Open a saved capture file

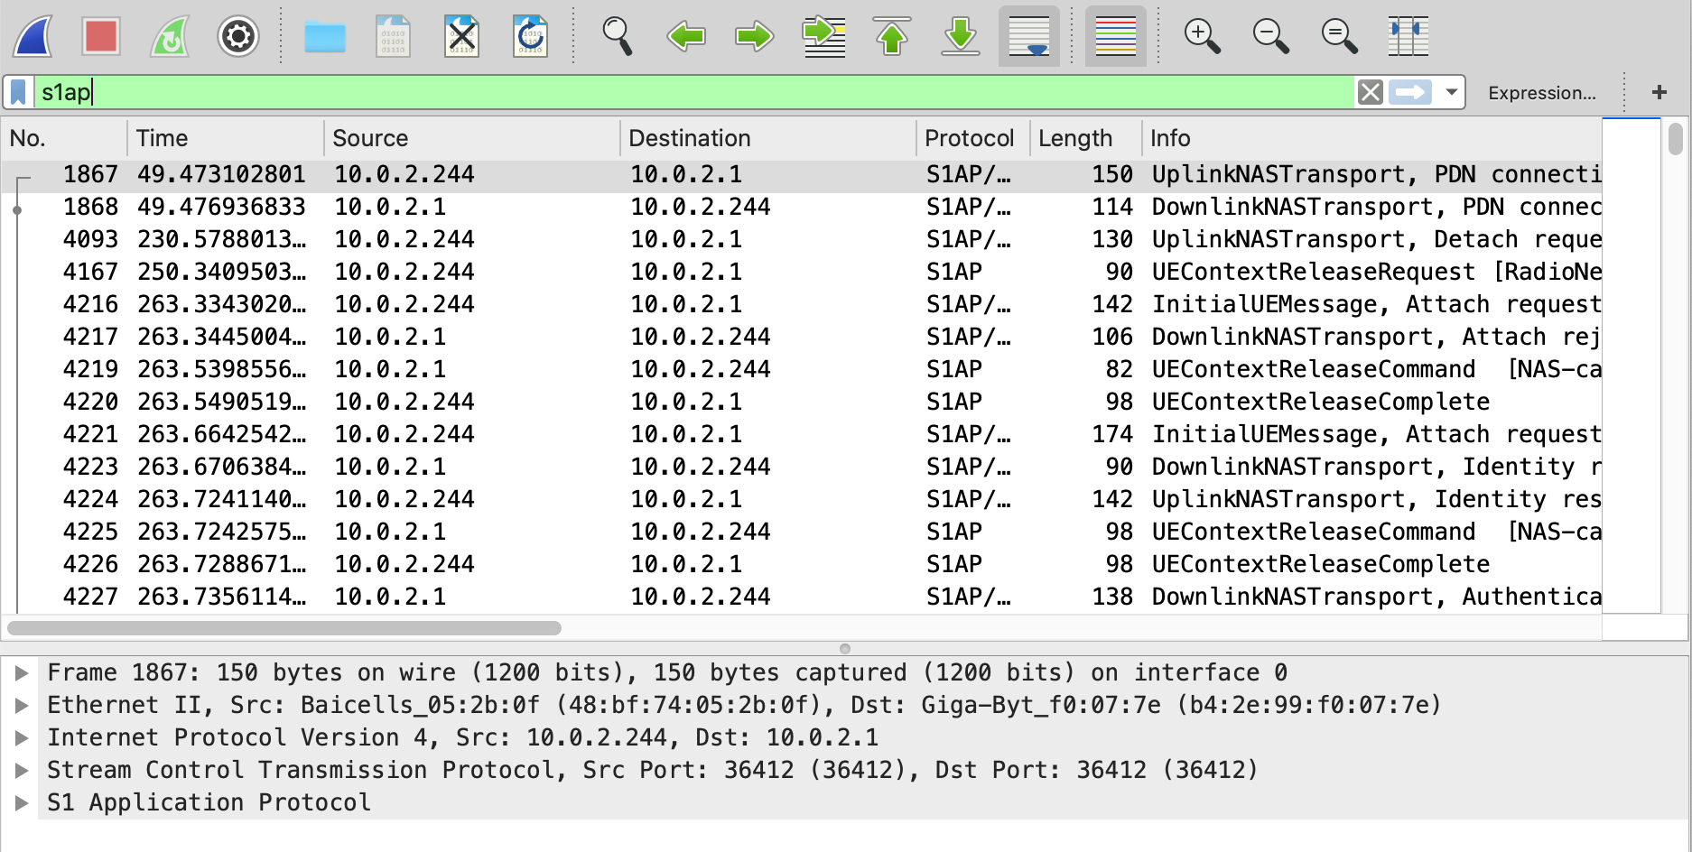(324, 36)
